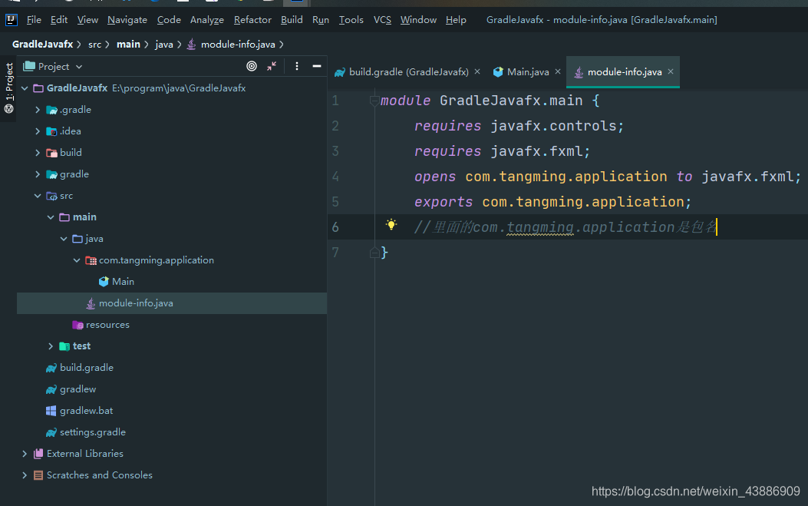Select build.gradle in project tree
This screenshot has height=506, width=808.
point(87,368)
